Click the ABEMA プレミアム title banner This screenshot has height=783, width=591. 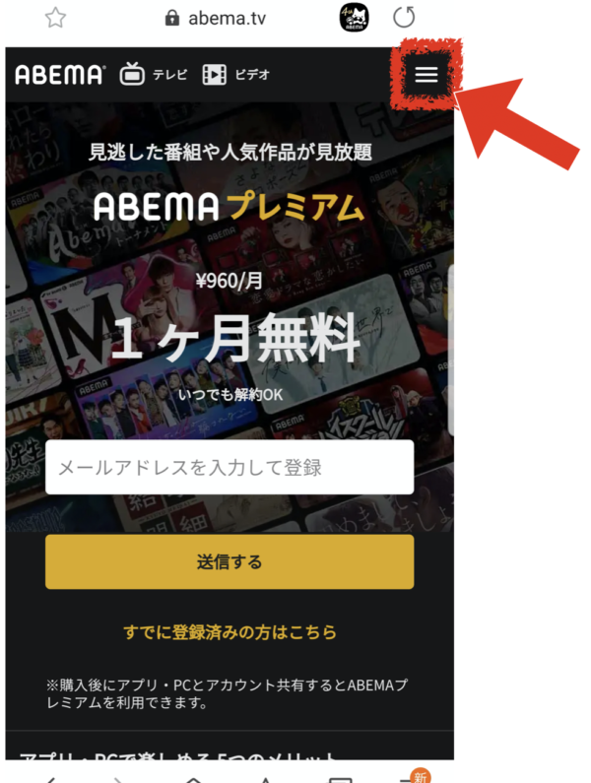pyautogui.click(x=230, y=207)
